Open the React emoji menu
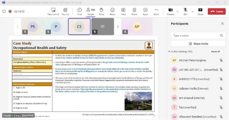 click(112, 11)
